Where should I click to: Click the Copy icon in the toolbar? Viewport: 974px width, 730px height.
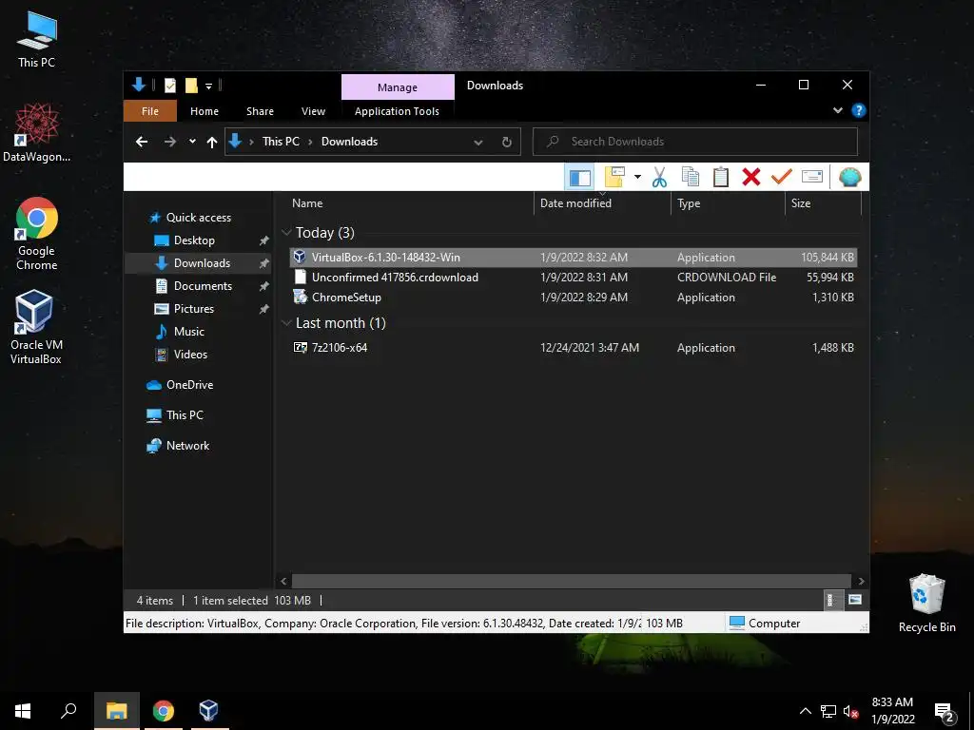(691, 177)
